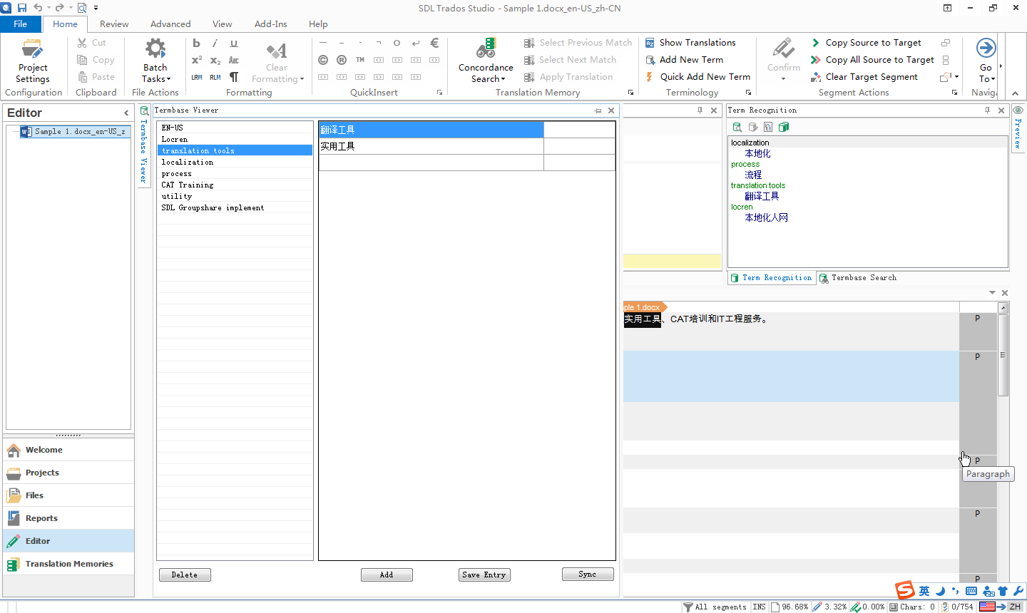The image size is (1027, 613).
Task: Switch to Termbase Search tab
Action: tap(863, 278)
